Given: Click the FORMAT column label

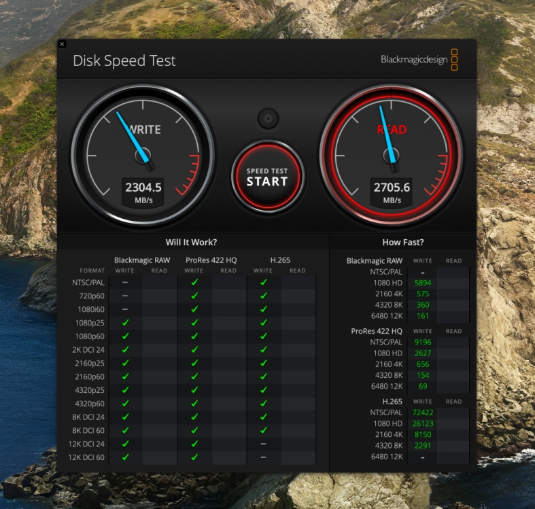Looking at the screenshot, I should point(92,270).
